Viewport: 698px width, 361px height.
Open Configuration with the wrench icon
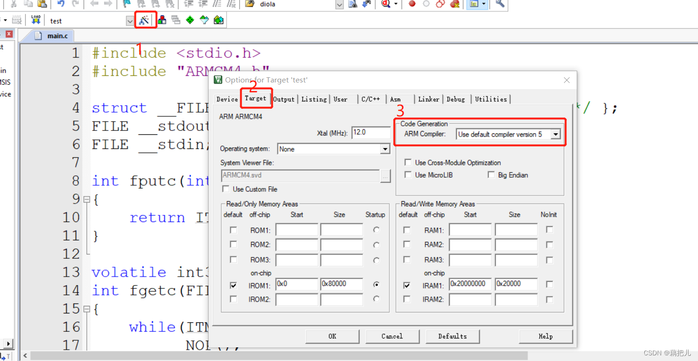500,4
